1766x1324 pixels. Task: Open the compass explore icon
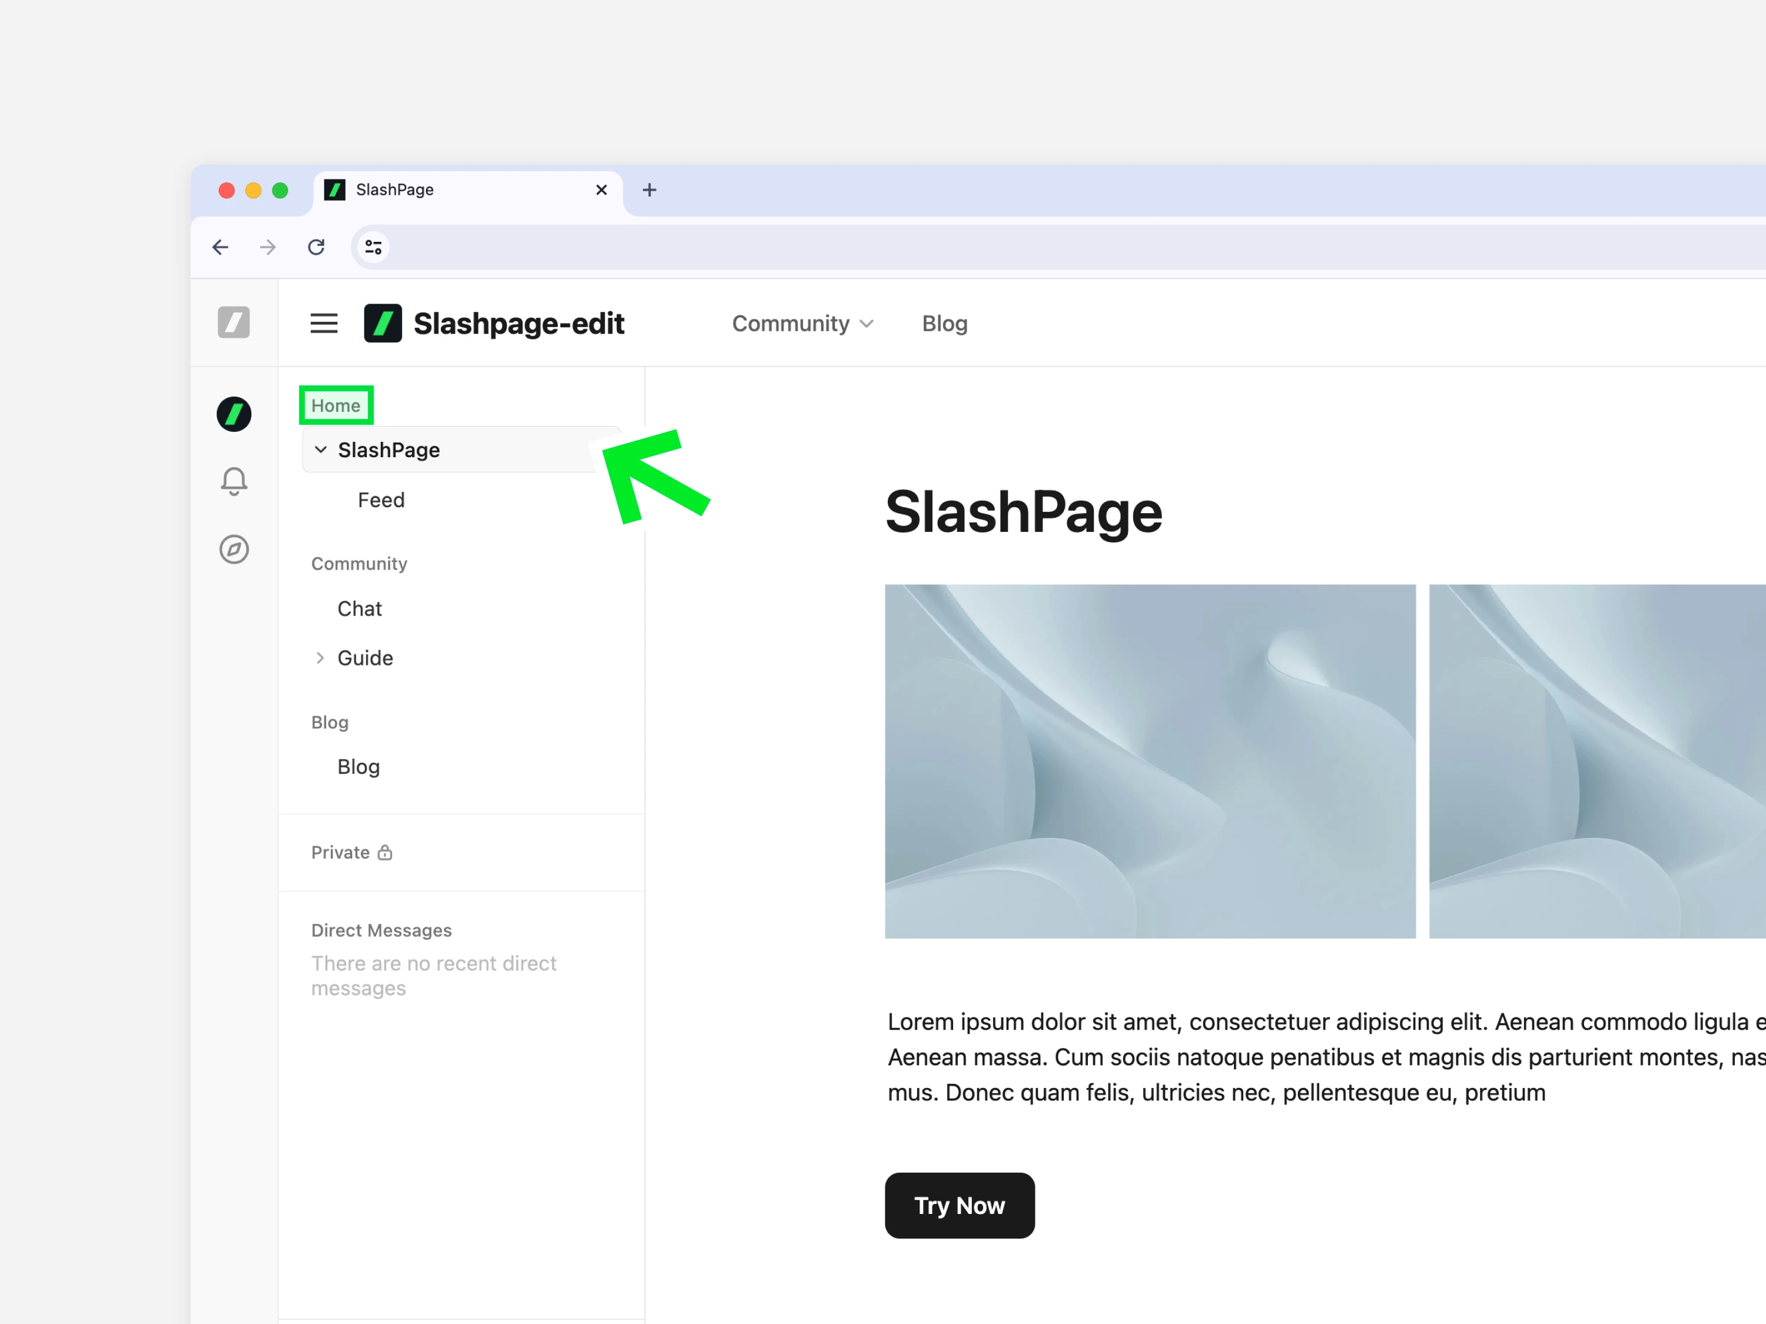point(234,549)
